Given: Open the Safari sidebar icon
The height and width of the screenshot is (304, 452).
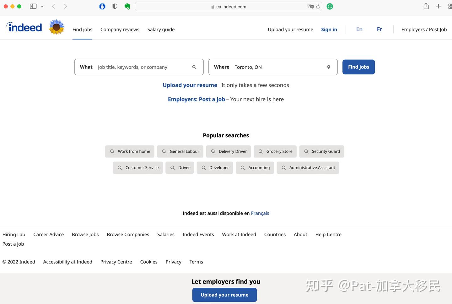Looking at the screenshot, I should 33,6.
